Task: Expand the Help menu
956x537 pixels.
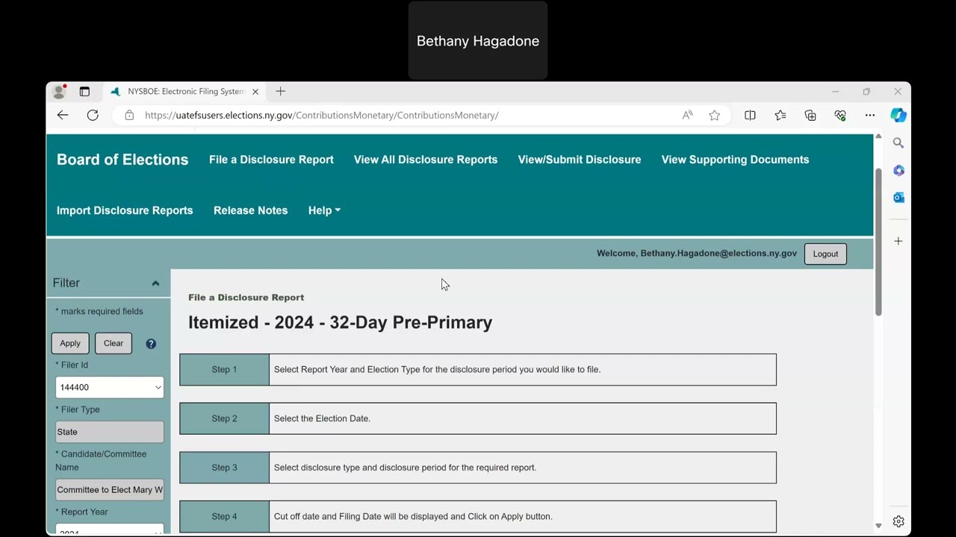Action: pyautogui.click(x=324, y=210)
